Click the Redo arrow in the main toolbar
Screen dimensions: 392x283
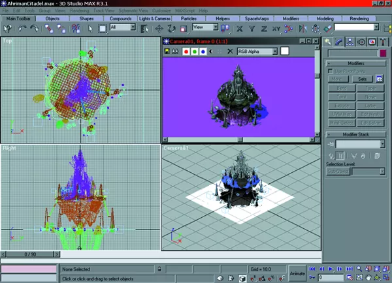(x=34, y=29)
